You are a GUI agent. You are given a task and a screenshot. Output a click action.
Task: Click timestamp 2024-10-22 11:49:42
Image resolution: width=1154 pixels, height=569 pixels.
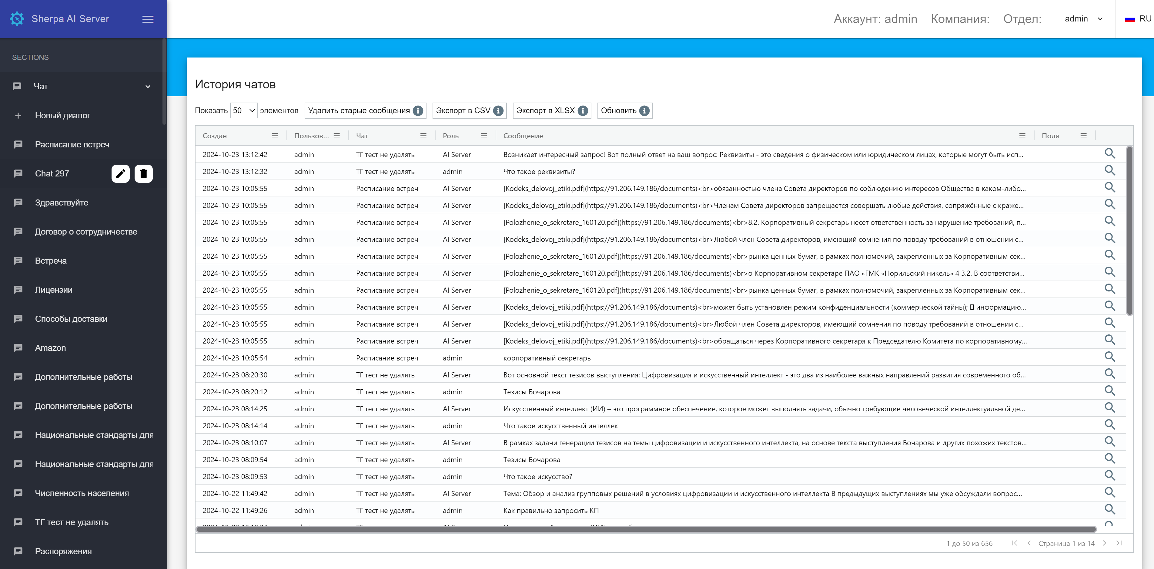click(235, 493)
